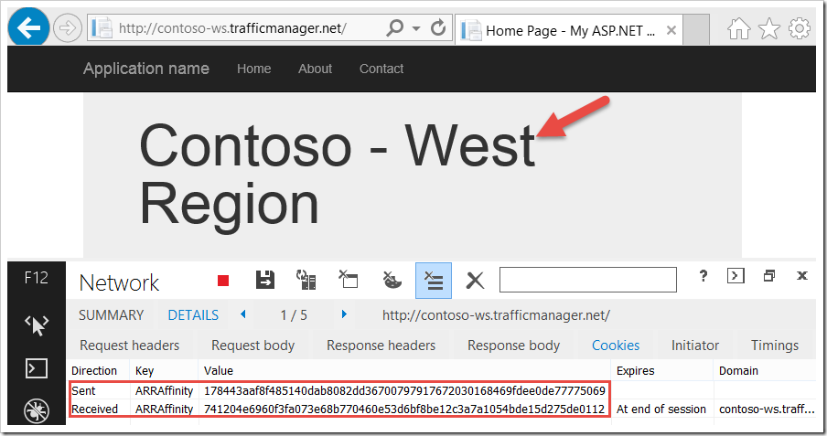Click the Value column header
827x436 pixels.
point(219,370)
